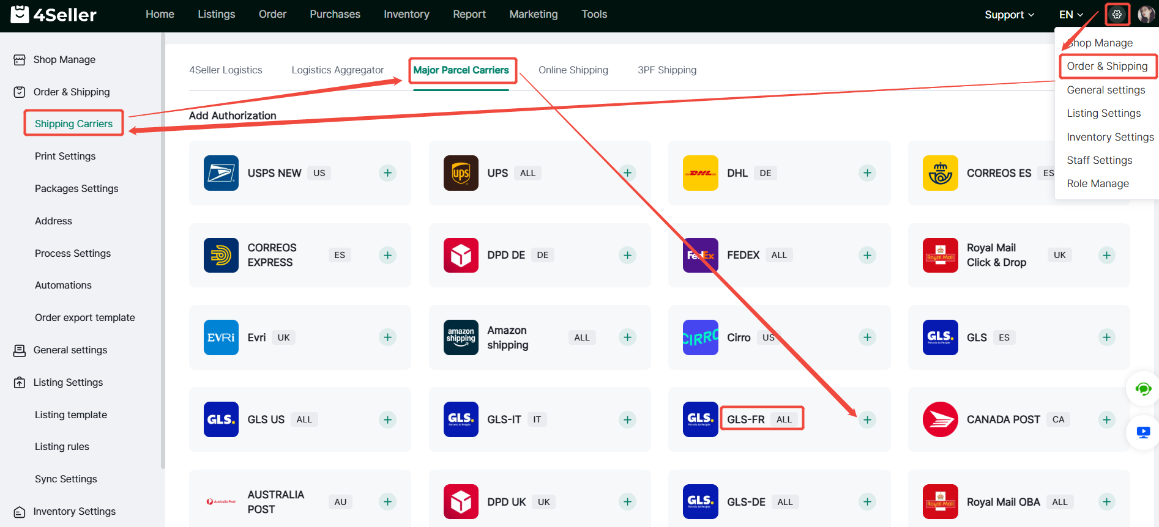Add GLS-IT carrier authorization

[627, 419]
